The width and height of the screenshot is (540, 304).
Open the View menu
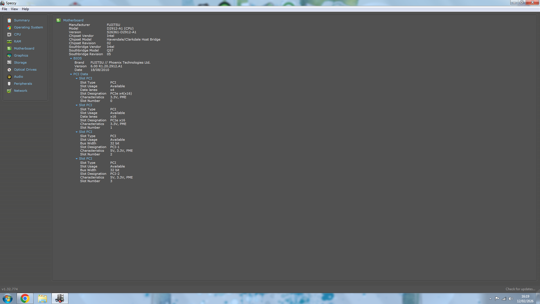pos(14,9)
